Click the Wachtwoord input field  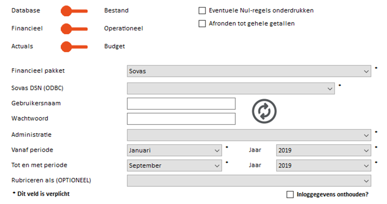pos(181,119)
